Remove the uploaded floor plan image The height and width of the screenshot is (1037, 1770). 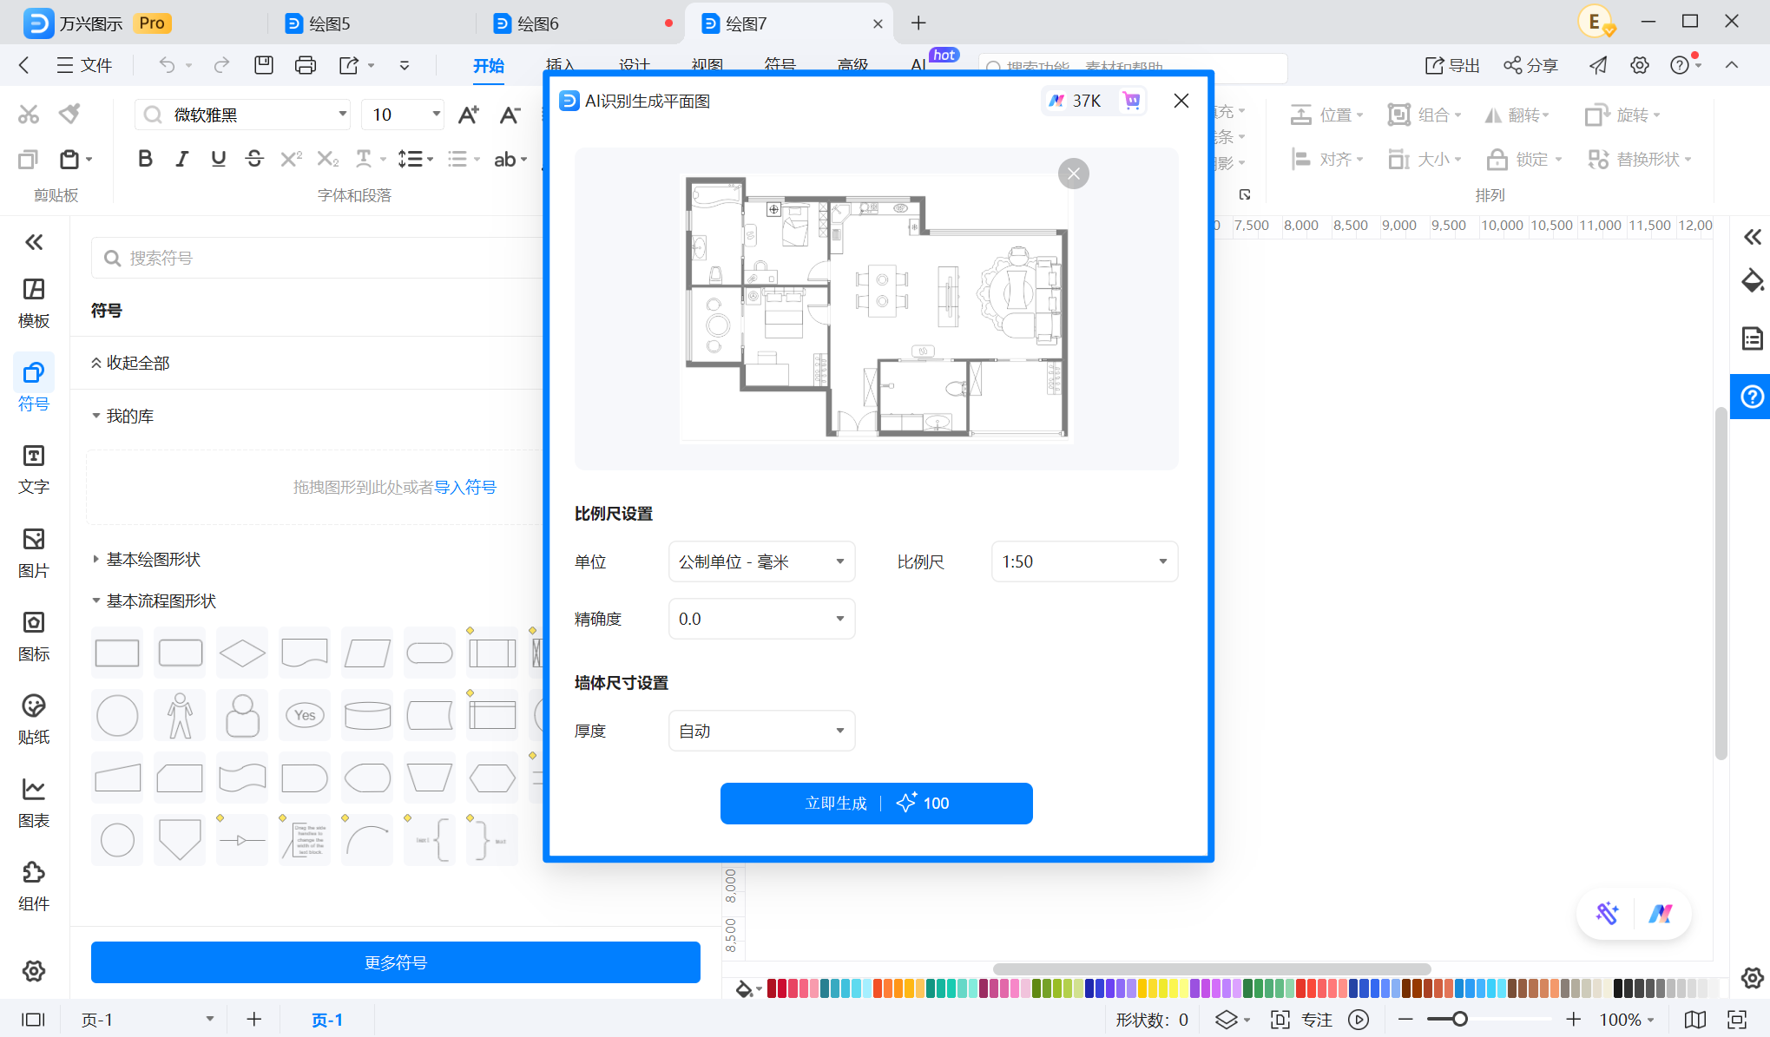click(x=1074, y=174)
